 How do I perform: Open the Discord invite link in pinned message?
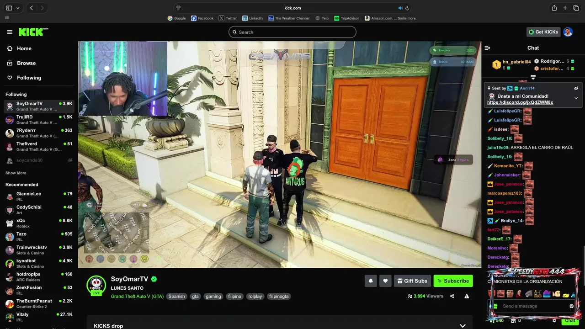point(520,102)
